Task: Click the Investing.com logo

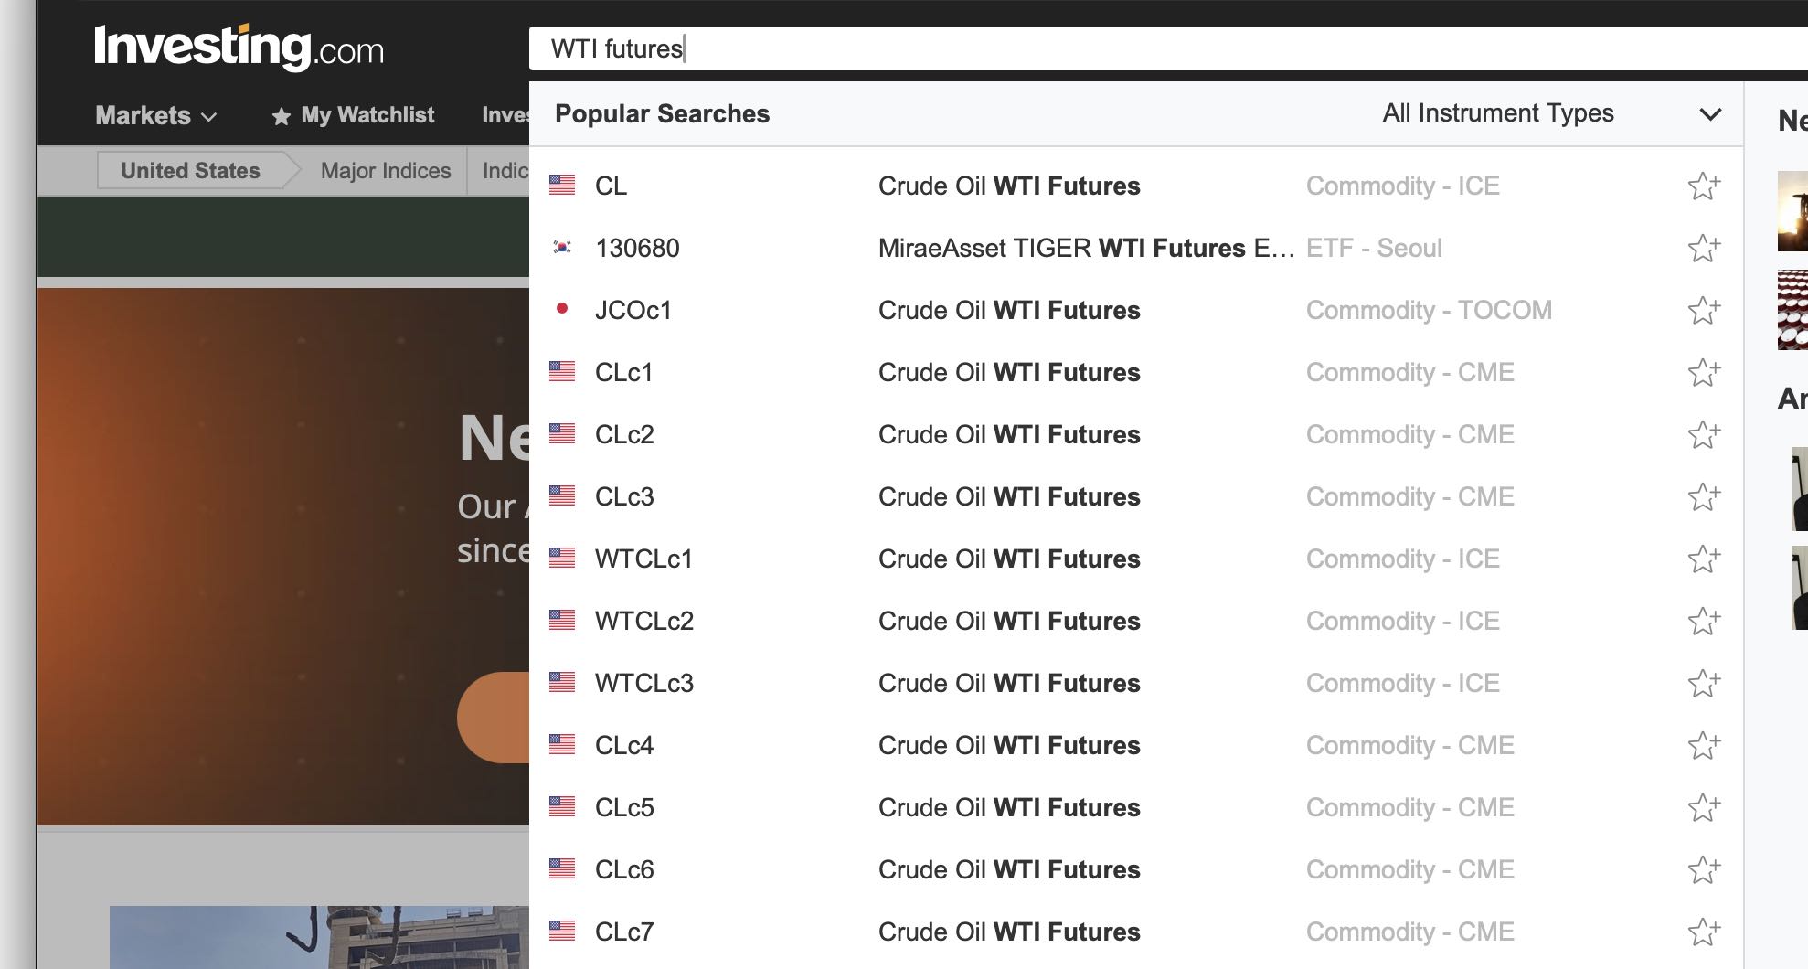Action: [x=239, y=48]
